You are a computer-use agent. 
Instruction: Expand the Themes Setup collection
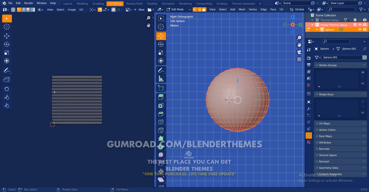[x=312, y=20]
